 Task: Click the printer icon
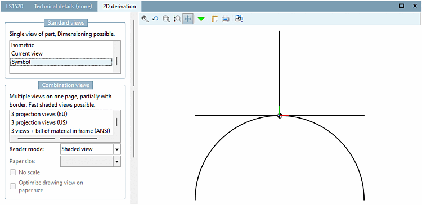[225, 19]
